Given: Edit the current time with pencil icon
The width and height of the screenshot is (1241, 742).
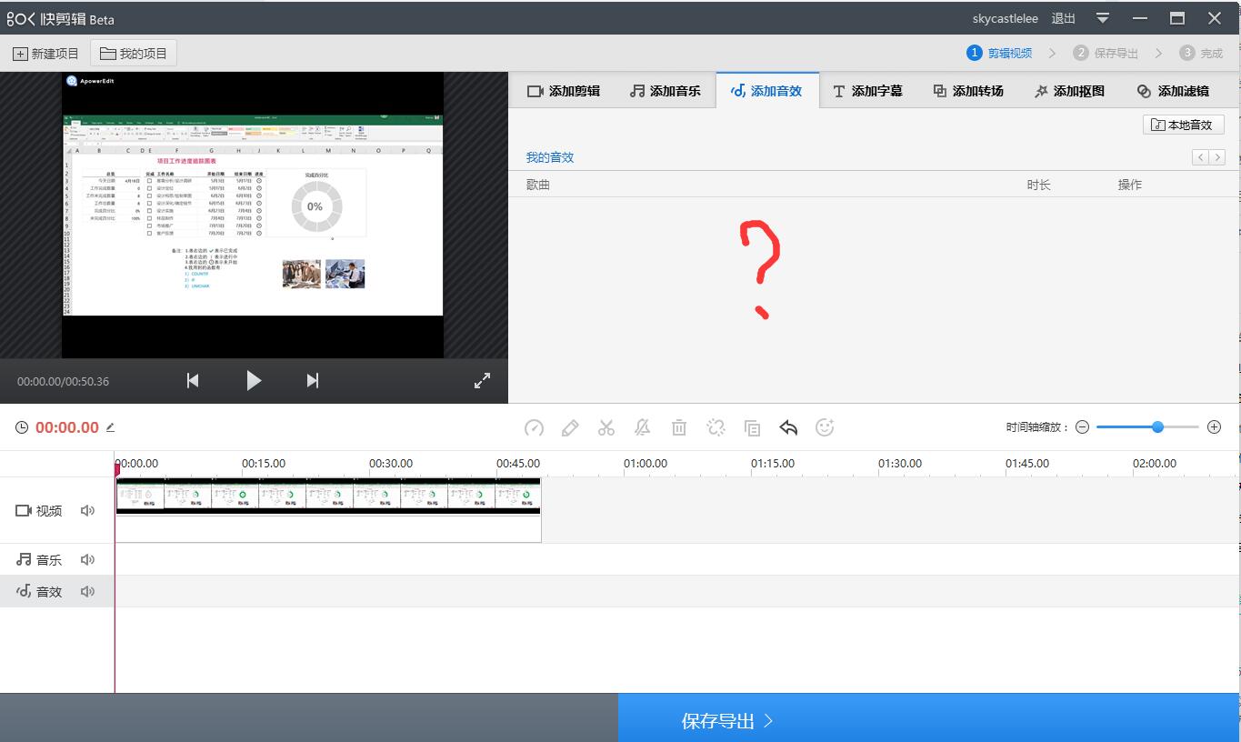Looking at the screenshot, I should click(111, 427).
